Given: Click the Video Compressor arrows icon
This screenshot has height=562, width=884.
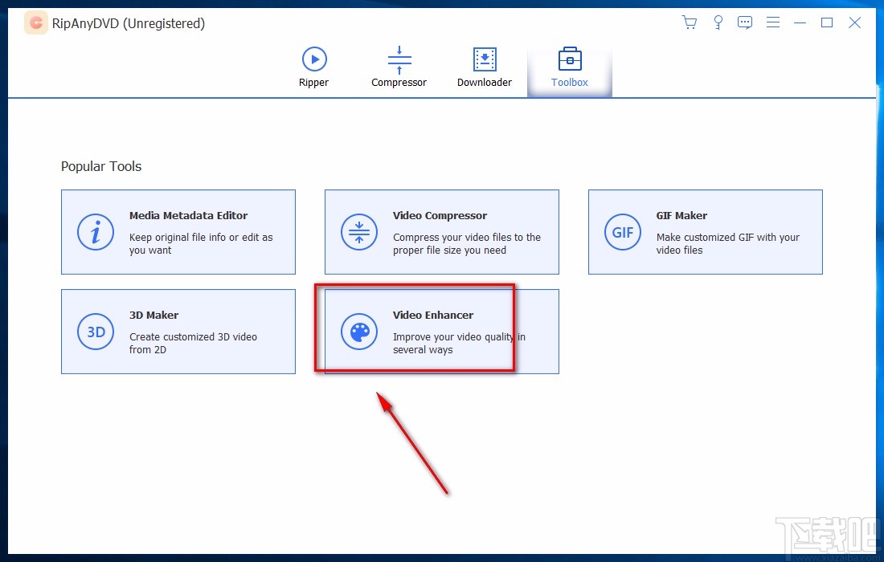Looking at the screenshot, I should (x=359, y=232).
